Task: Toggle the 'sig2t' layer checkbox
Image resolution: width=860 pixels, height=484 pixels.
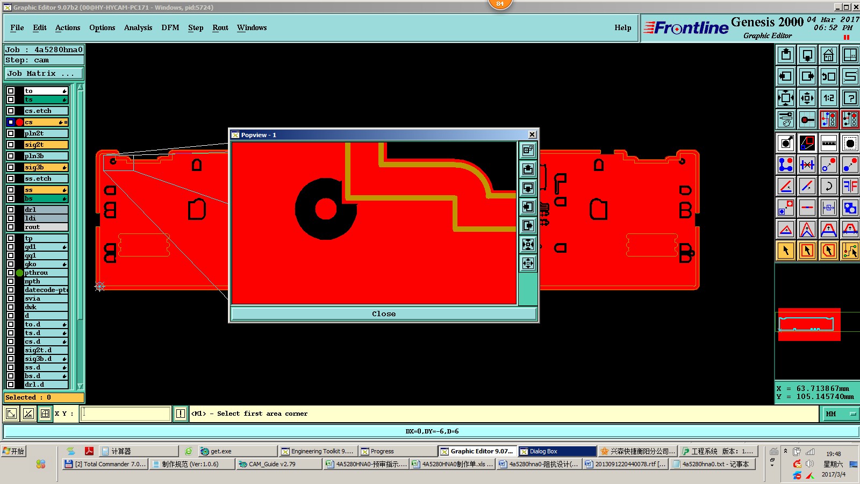Action: point(11,145)
